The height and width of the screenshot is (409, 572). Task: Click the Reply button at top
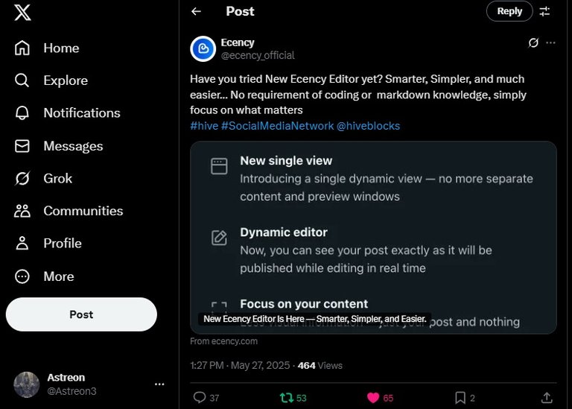point(509,11)
